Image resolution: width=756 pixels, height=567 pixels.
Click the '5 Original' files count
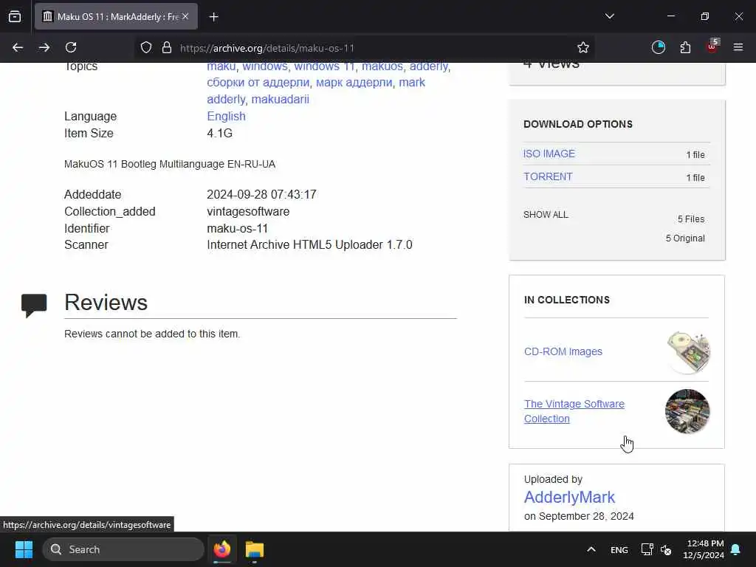point(684,238)
